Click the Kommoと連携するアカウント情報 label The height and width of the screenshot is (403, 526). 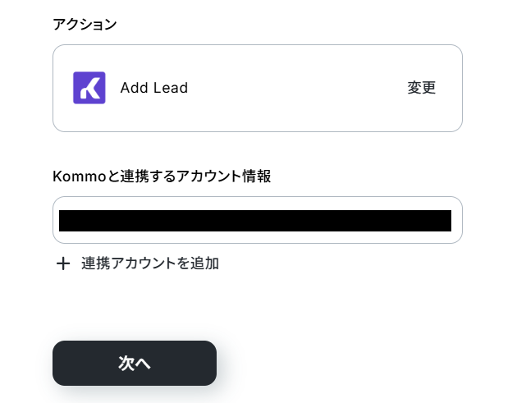tap(162, 176)
